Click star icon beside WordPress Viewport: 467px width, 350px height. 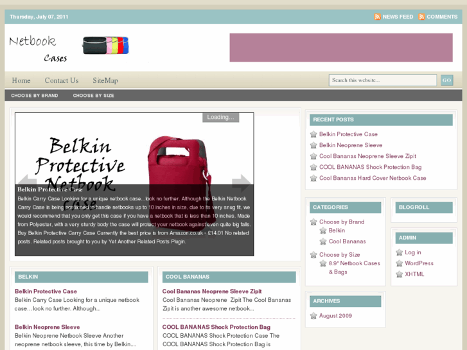coord(399,263)
